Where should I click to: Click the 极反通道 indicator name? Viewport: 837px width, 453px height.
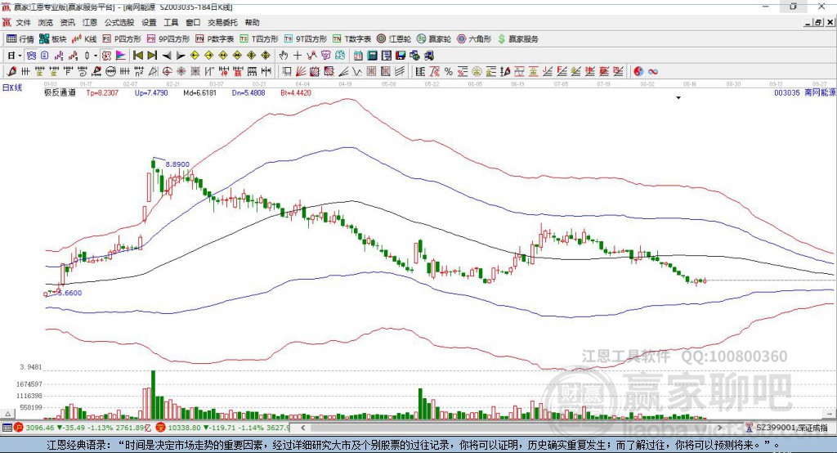coord(60,92)
